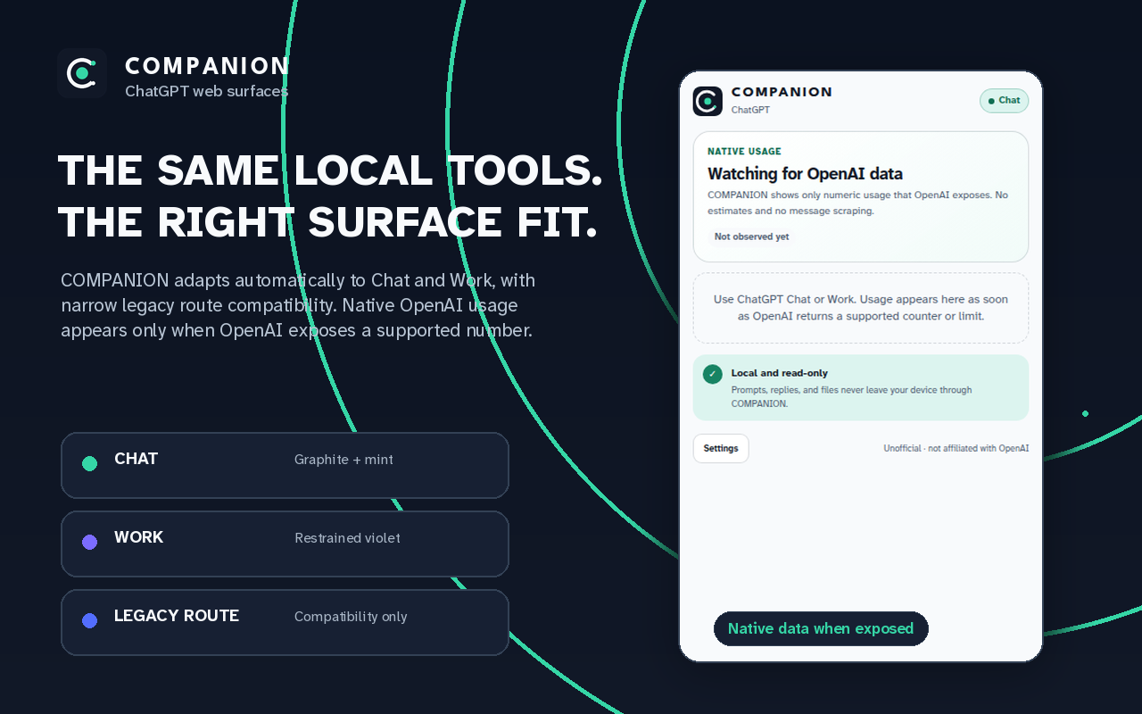
Task: Click the NATIVE USAGE label
Action: click(744, 152)
